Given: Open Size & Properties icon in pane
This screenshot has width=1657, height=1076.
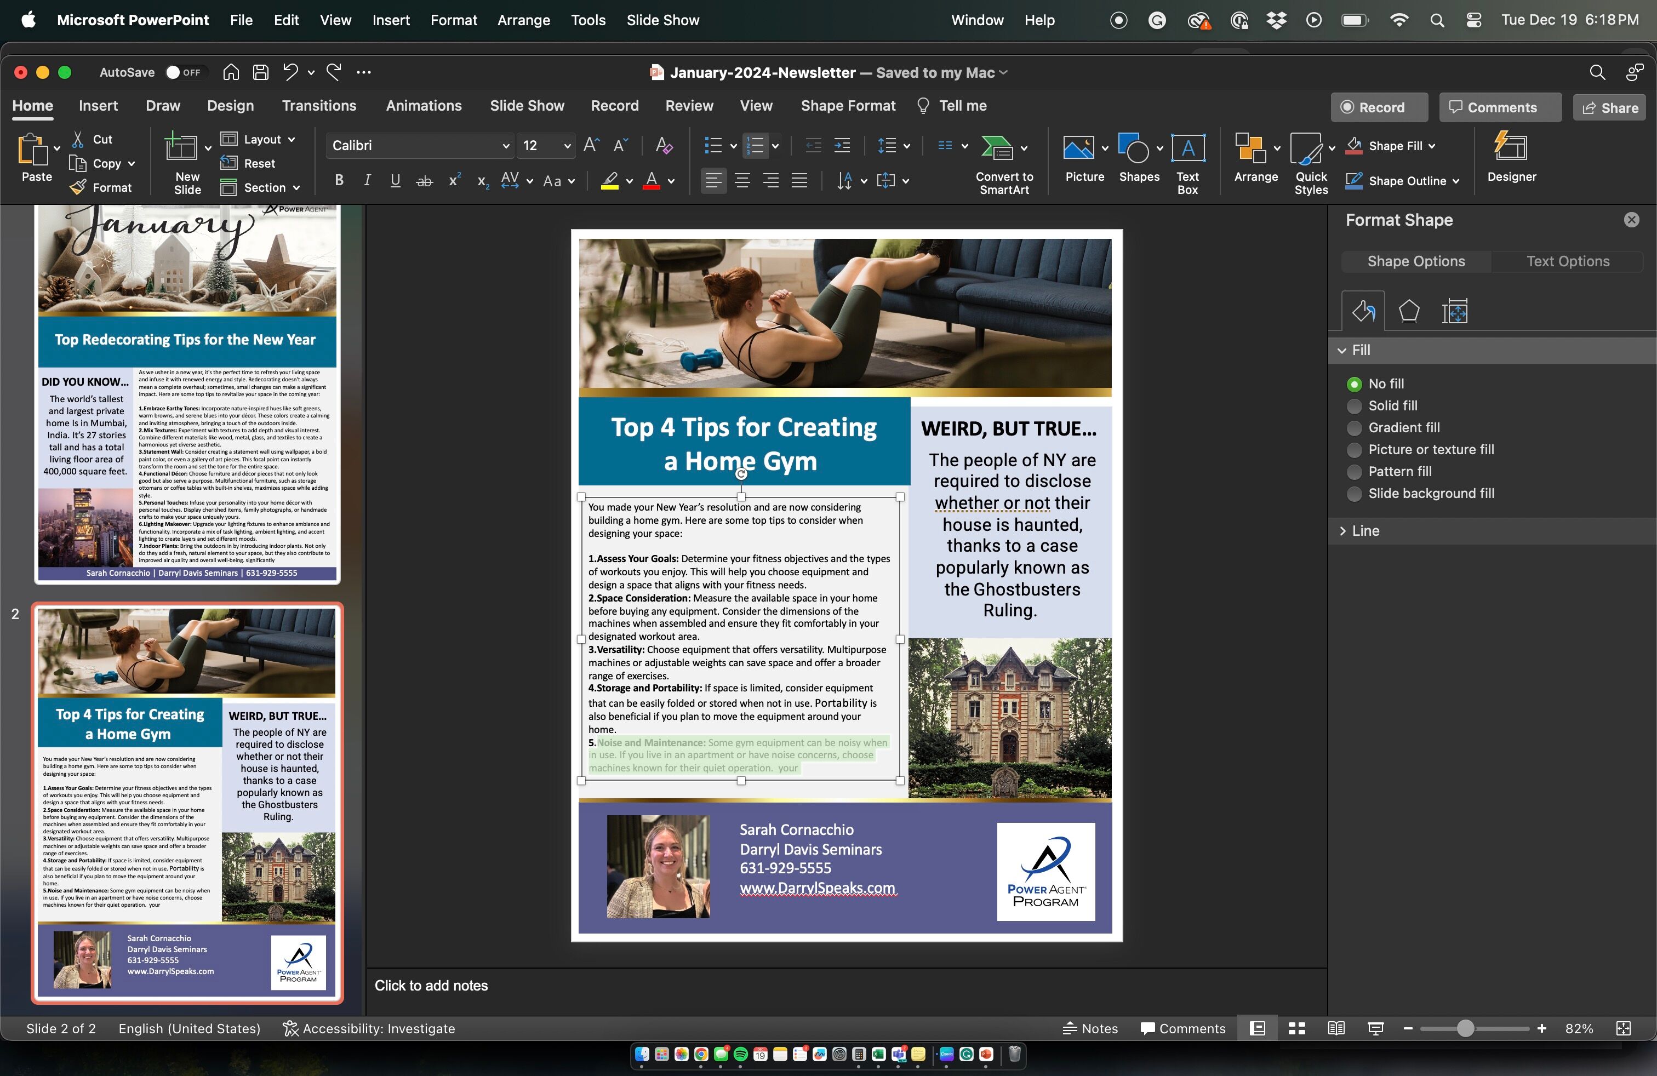Looking at the screenshot, I should pos(1454,311).
